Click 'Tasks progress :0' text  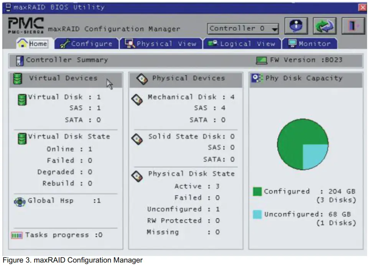(64, 235)
